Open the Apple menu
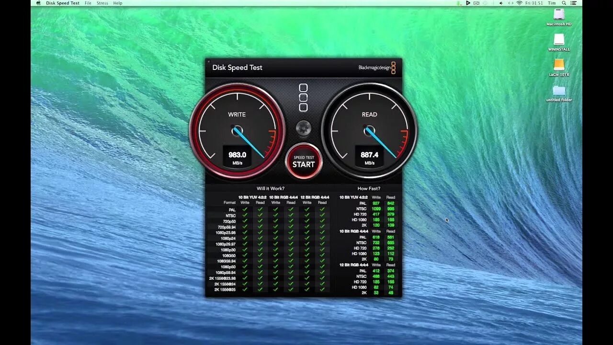This screenshot has width=613, height=345. pos(38,3)
